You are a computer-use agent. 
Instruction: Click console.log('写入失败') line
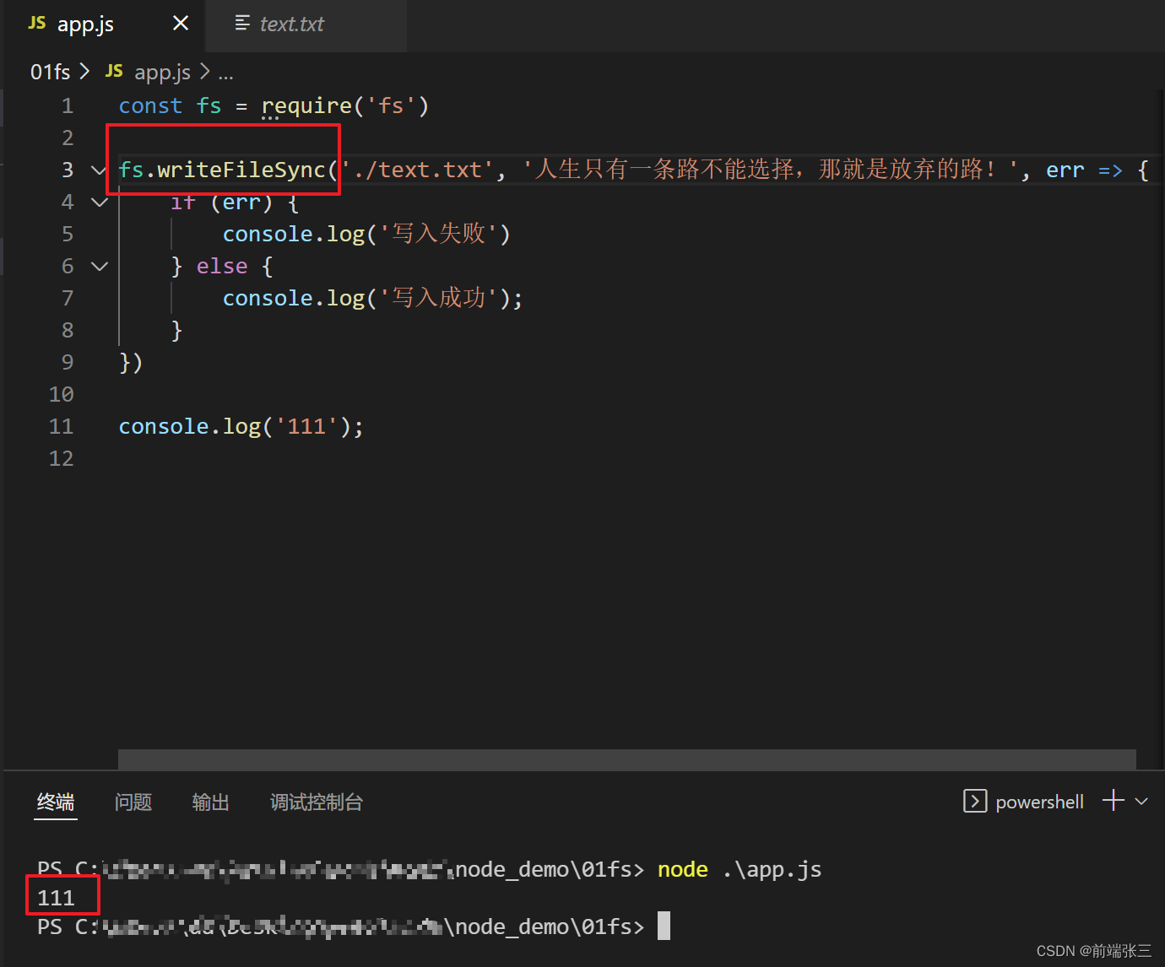(366, 234)
